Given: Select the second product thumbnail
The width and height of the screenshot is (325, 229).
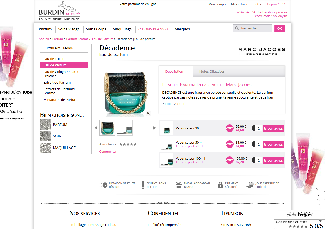Looking at the screenshot, I should [x=125, y=128].
